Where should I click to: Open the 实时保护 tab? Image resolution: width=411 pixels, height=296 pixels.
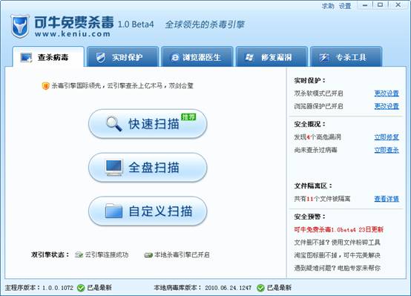[122, 56]
